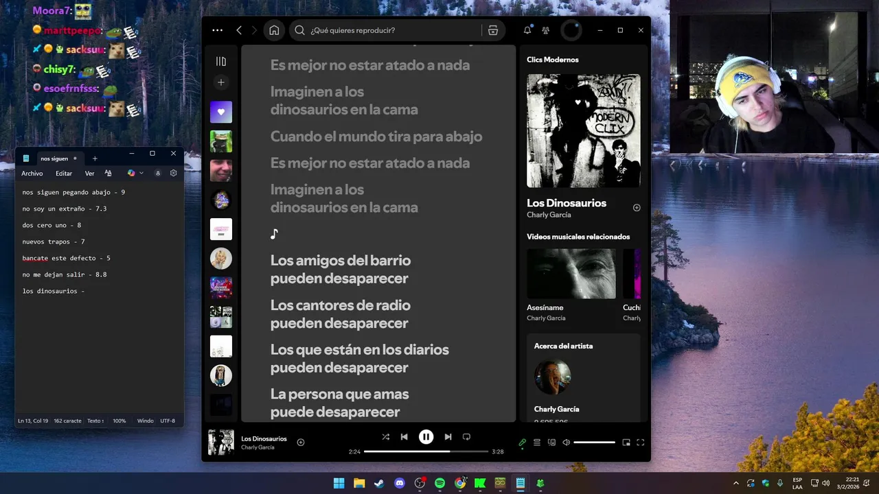Add Los Dinosaurios to library from side panel
Image resolution: width=879 pixels, height=494 pixels.
point(637,207)
